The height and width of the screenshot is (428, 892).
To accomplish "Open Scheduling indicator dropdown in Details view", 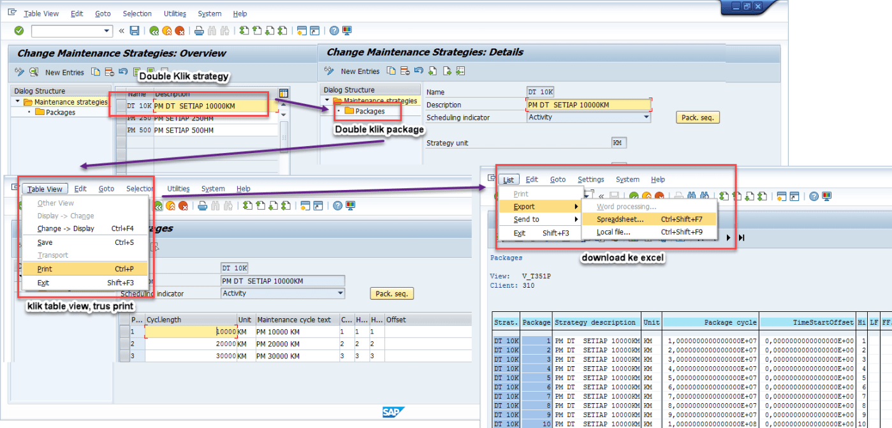I will (x=646, y=117).
